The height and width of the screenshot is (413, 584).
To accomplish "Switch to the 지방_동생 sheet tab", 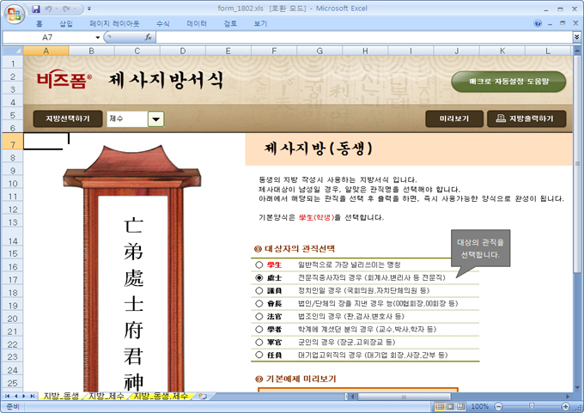I will (61, 396).
